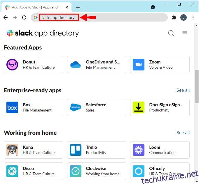Viewport: 199px width, 184px height.
Task: Click the DocuSign download-arrow icon
Action: (139, 107)
